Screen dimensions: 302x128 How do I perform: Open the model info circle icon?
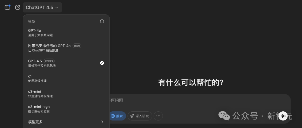coord(102,21)
